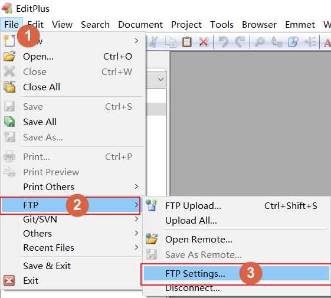The width and height of the screenshot is (331, 298).
Task: Expand the Print Others submenu
Action: click(71, 186)
